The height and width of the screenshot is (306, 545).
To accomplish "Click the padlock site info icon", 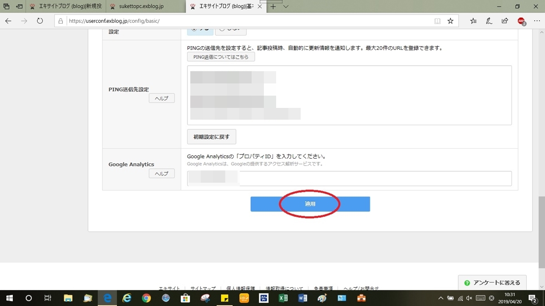I will pos(60,21).
